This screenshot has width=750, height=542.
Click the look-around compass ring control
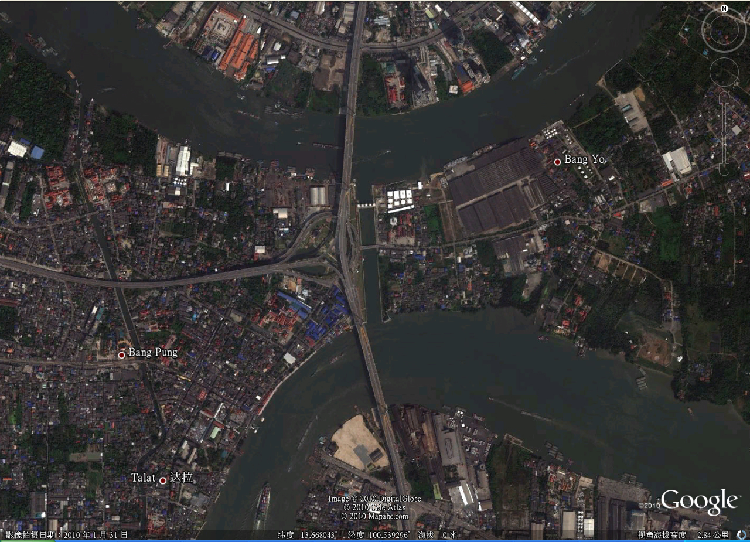(724, 30)
